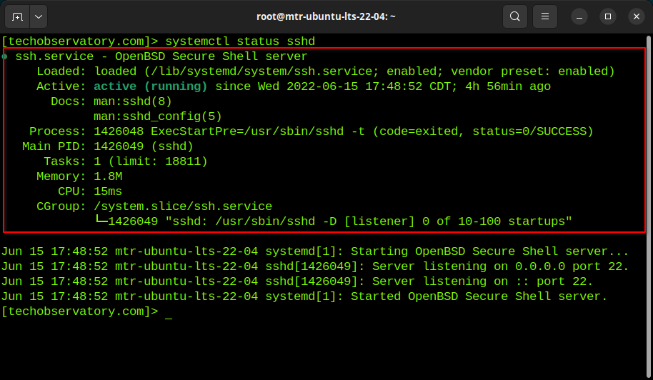Click the 'vendor preset: enabled)' text
The image size is (653, 380).
coord(533,71)
